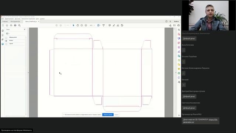The width and height of the screenshot is (236, 133).
Task: Click the star bookmark icon in toolbar
Action: tap(7, 25)
